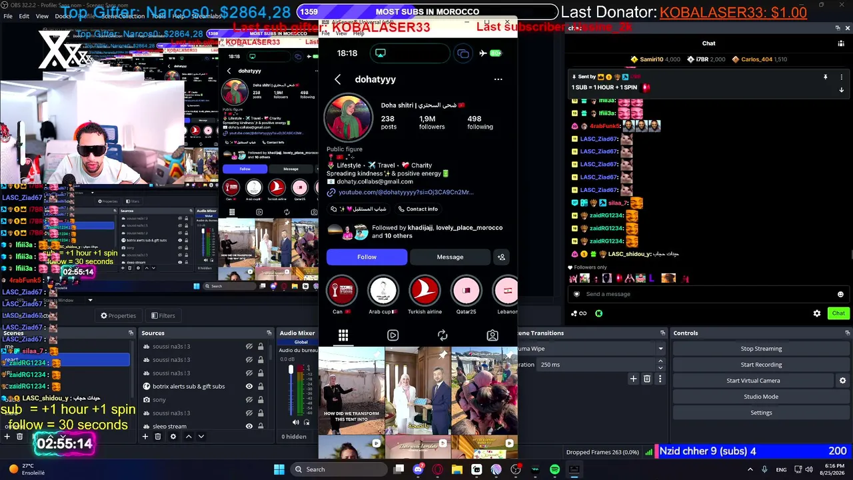Open source properties gear in Sources toolbar
Screen dimensions: 853x480
point(173,437)
